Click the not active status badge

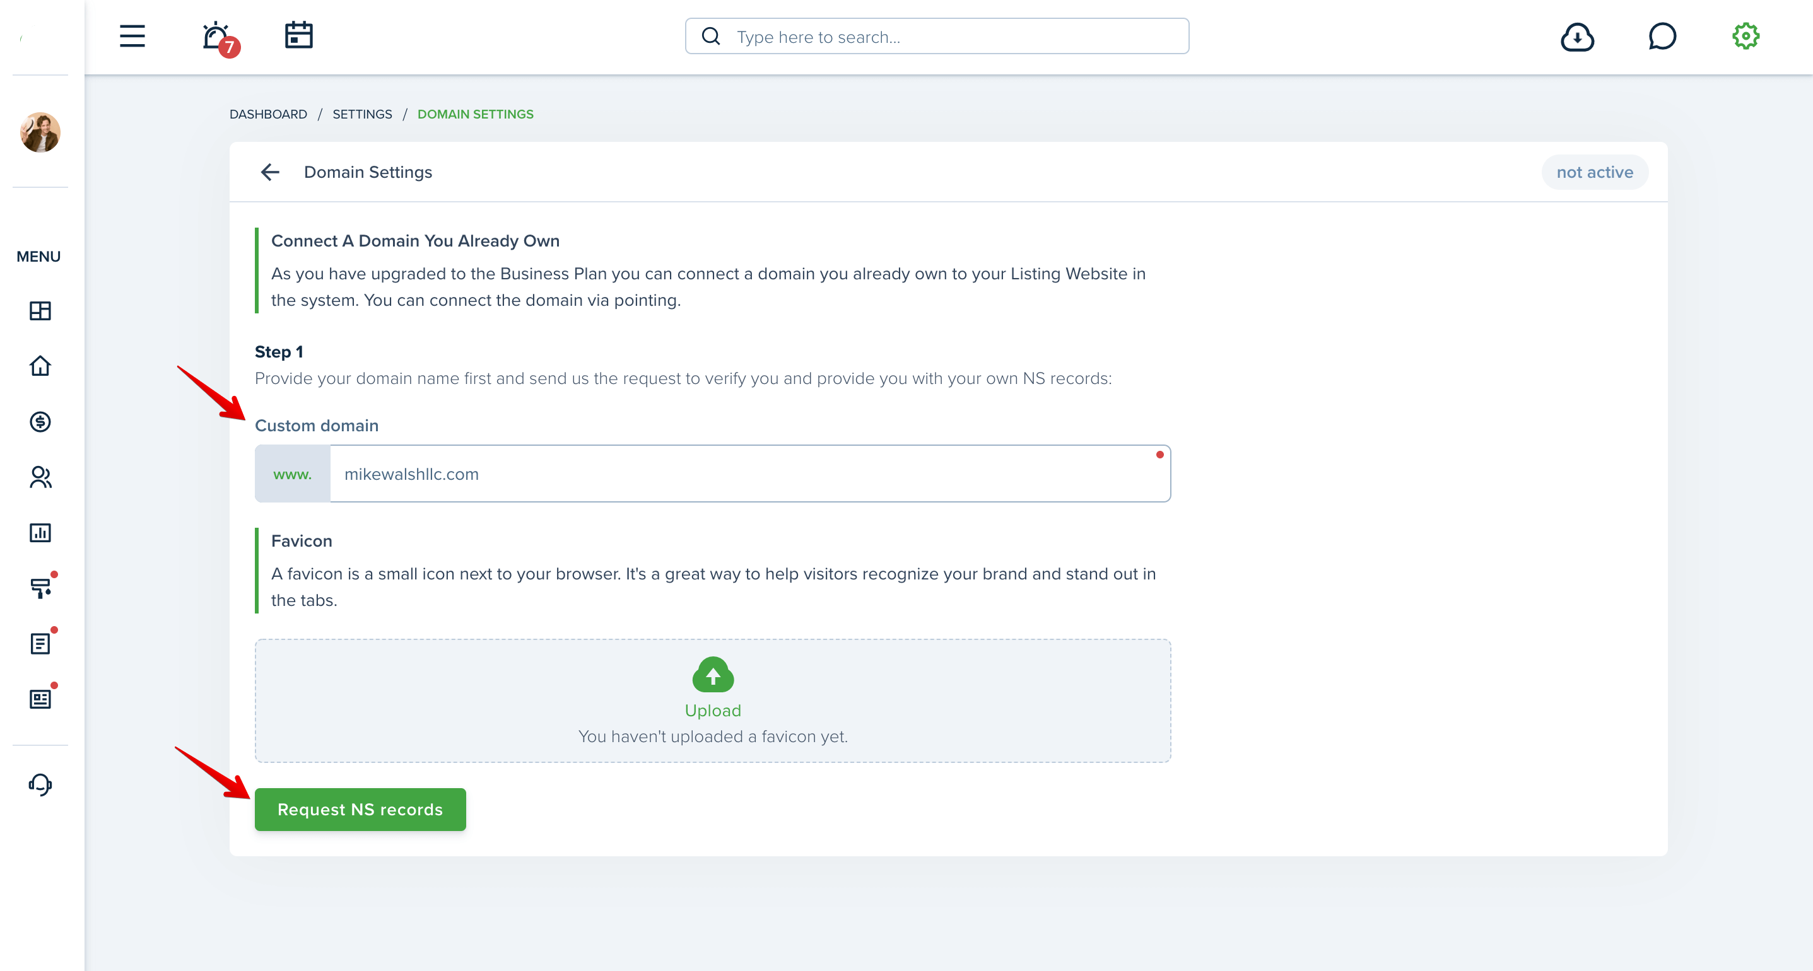point(1594,172)
